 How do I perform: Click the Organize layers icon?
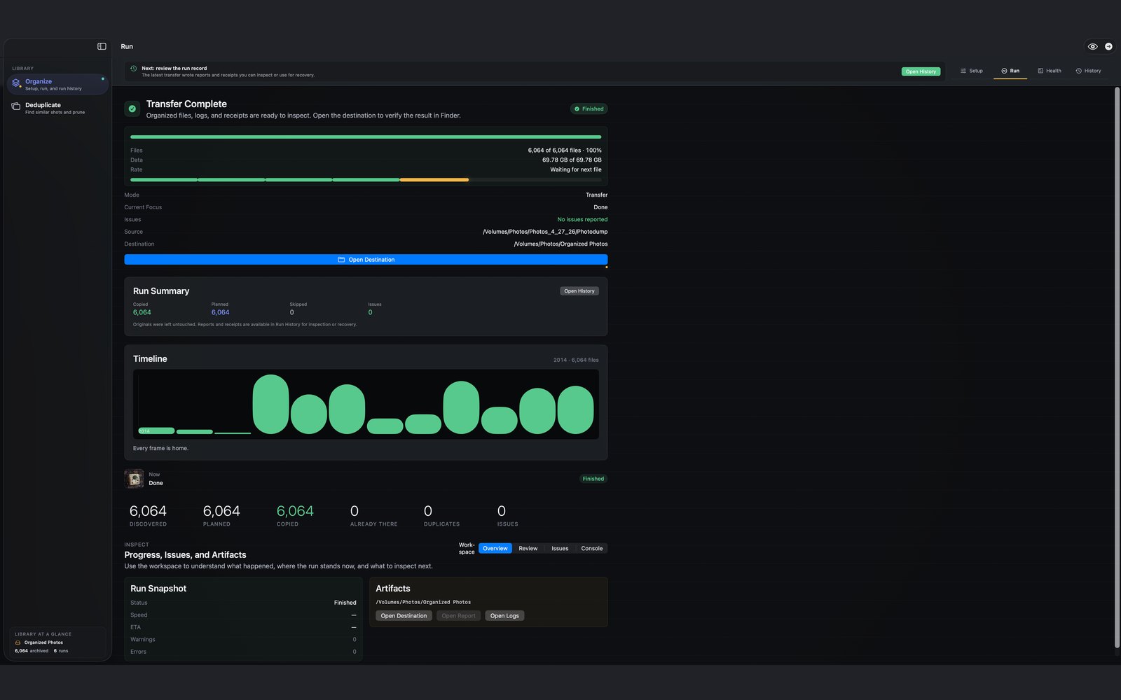pos(16,83)
